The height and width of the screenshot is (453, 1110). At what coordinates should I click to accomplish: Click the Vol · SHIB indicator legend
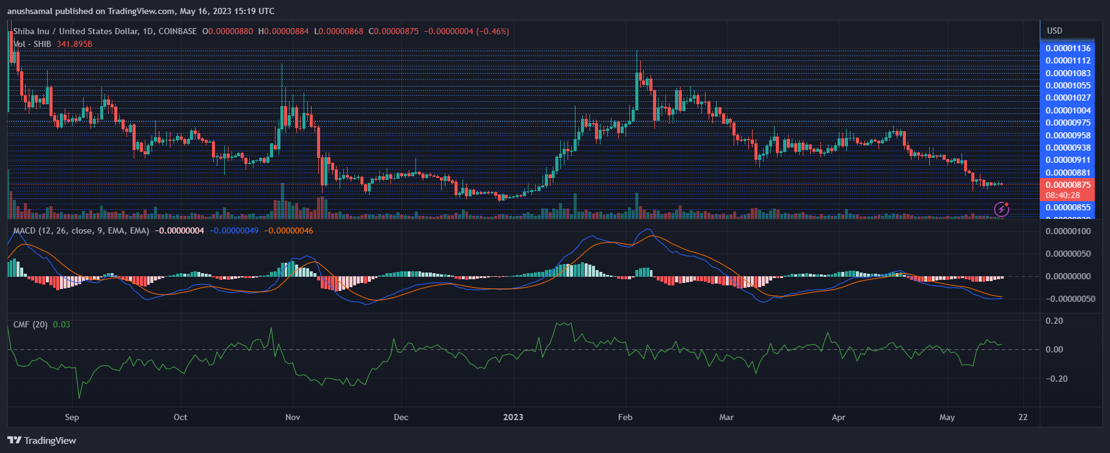[x=32, y=44]
